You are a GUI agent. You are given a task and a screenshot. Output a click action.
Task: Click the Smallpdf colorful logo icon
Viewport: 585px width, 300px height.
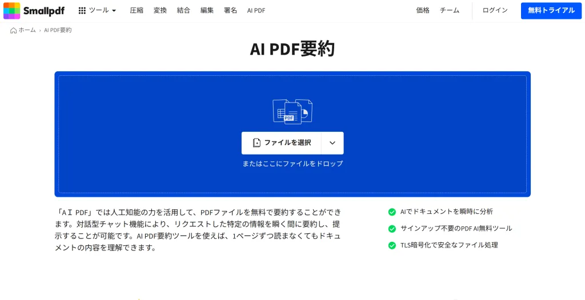[11, 10]
